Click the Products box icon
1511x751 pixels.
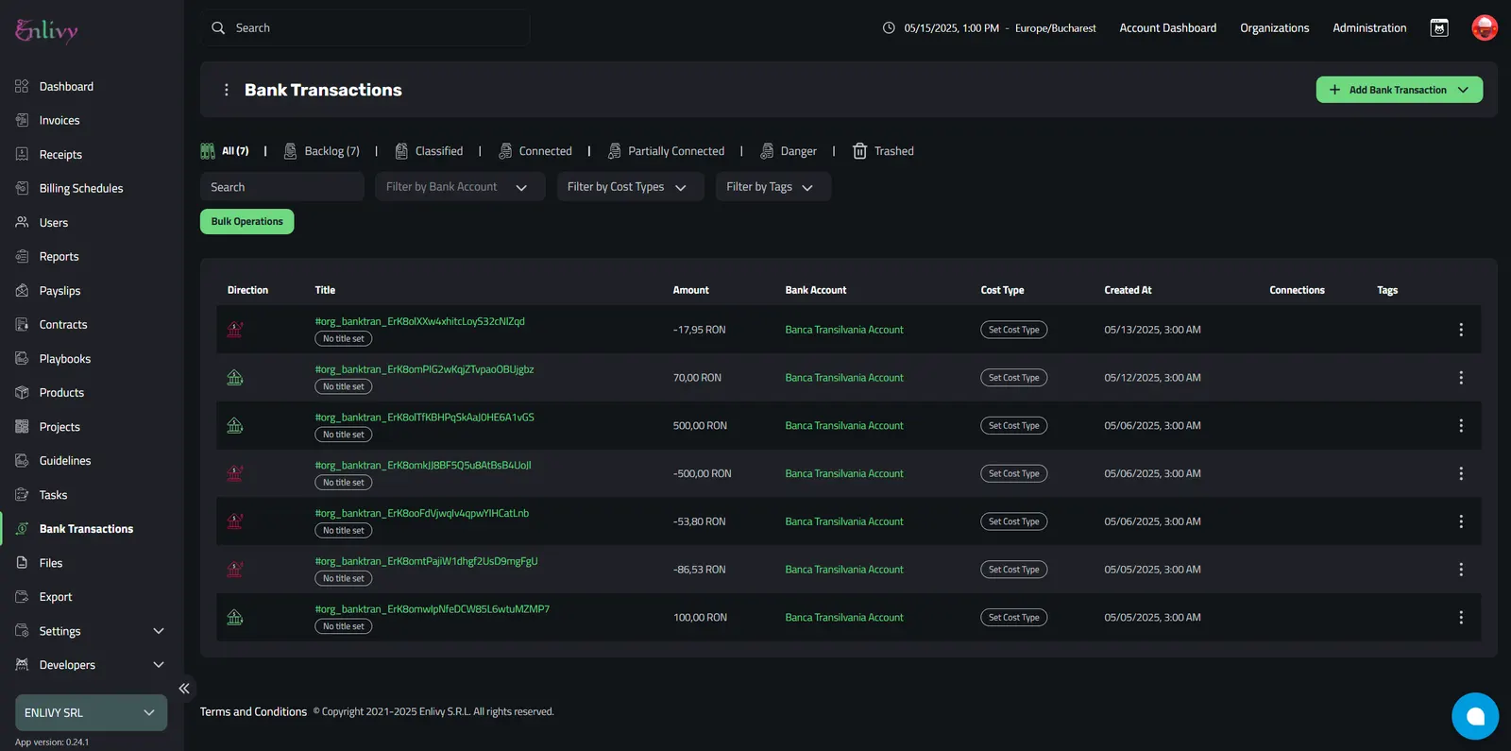(x=22, y=393)
